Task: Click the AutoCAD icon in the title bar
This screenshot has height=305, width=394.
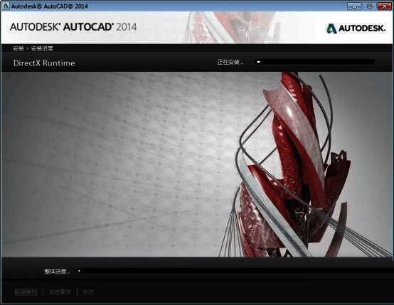Action: [5, 6]
